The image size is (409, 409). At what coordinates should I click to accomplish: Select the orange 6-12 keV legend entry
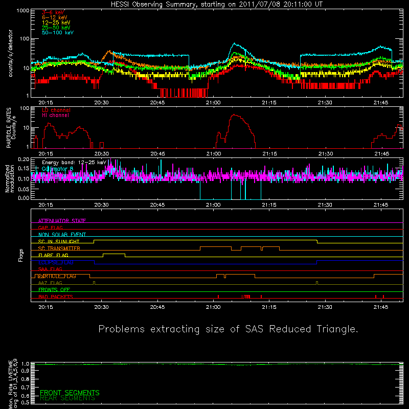[x=55, y=17]
